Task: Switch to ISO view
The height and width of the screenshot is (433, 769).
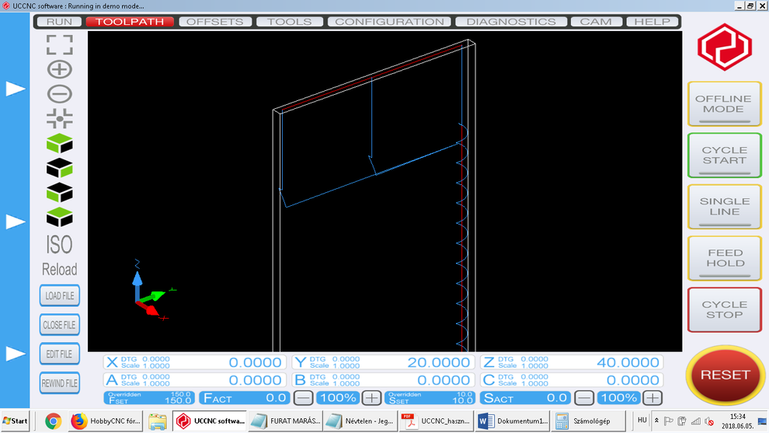Action: tap(60, 245)
